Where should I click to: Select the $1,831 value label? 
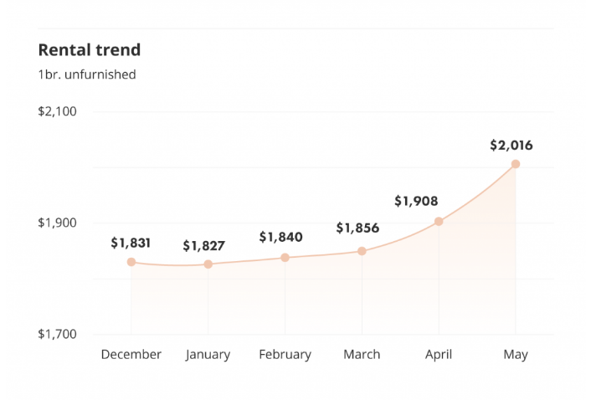pyautogui.click(x=131, y=243)
